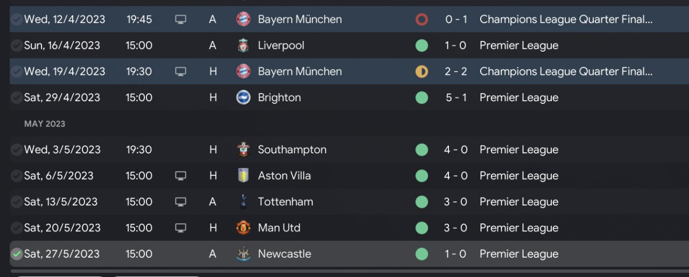Click the Aston Villa club badge

pyautogui.click(x=243, y=175)
